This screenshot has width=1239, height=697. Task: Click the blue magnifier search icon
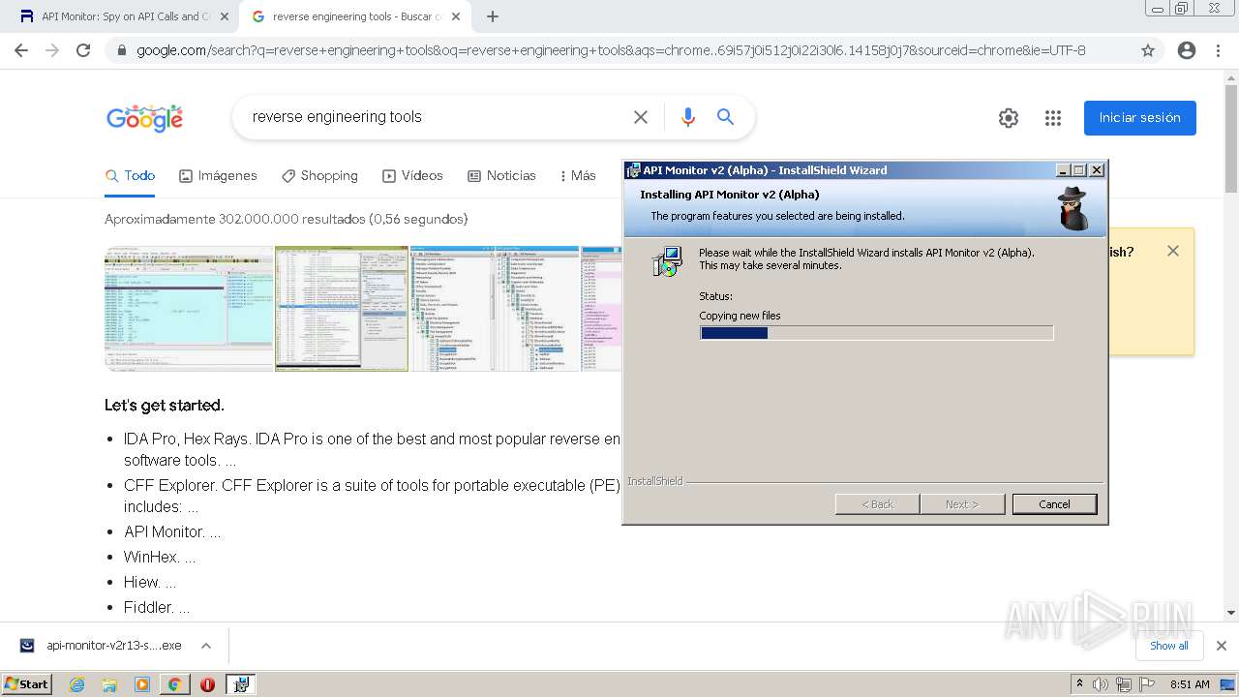tap(725, 117)
